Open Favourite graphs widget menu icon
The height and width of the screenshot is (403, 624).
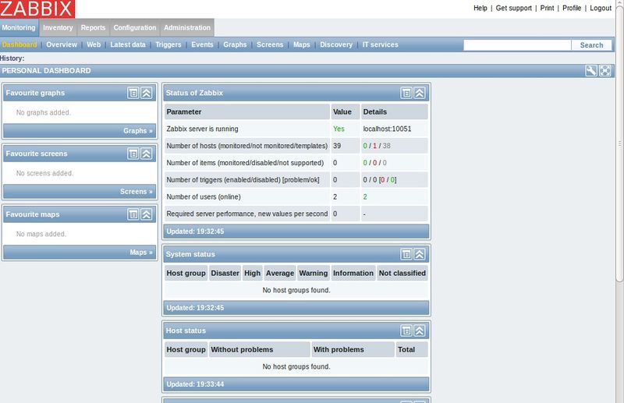pyautogui.click(x=133, y=93)
